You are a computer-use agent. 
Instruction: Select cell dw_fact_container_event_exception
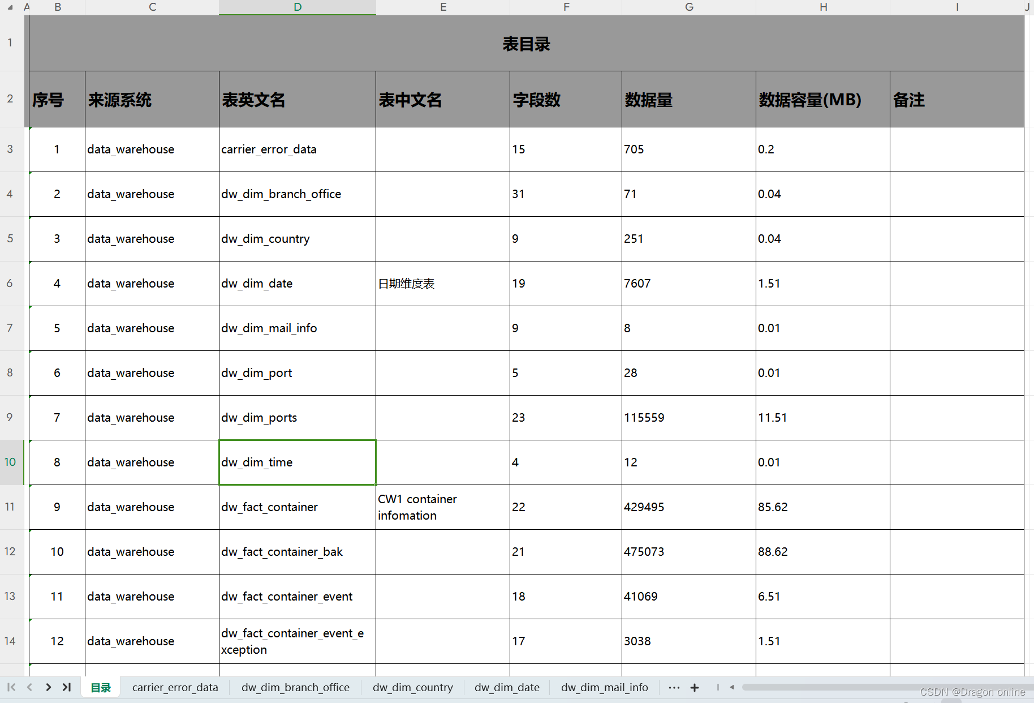pyautogui.click(x=298, y=641)
